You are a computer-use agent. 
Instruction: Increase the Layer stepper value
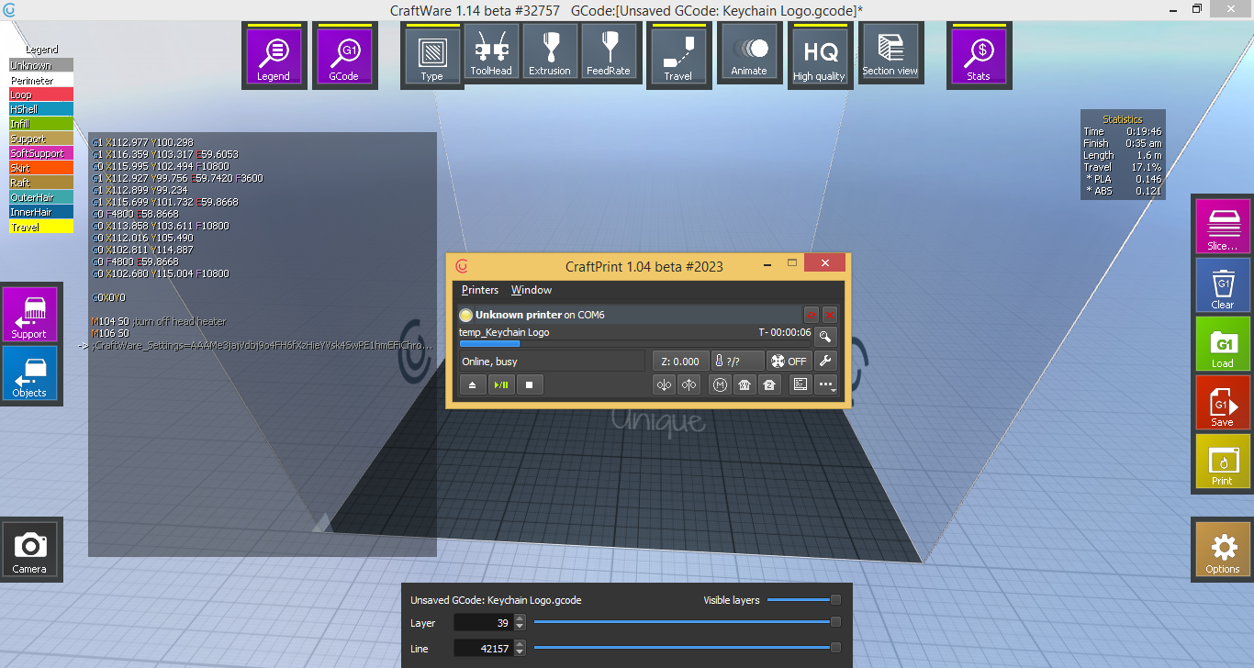tap(521, 618)
